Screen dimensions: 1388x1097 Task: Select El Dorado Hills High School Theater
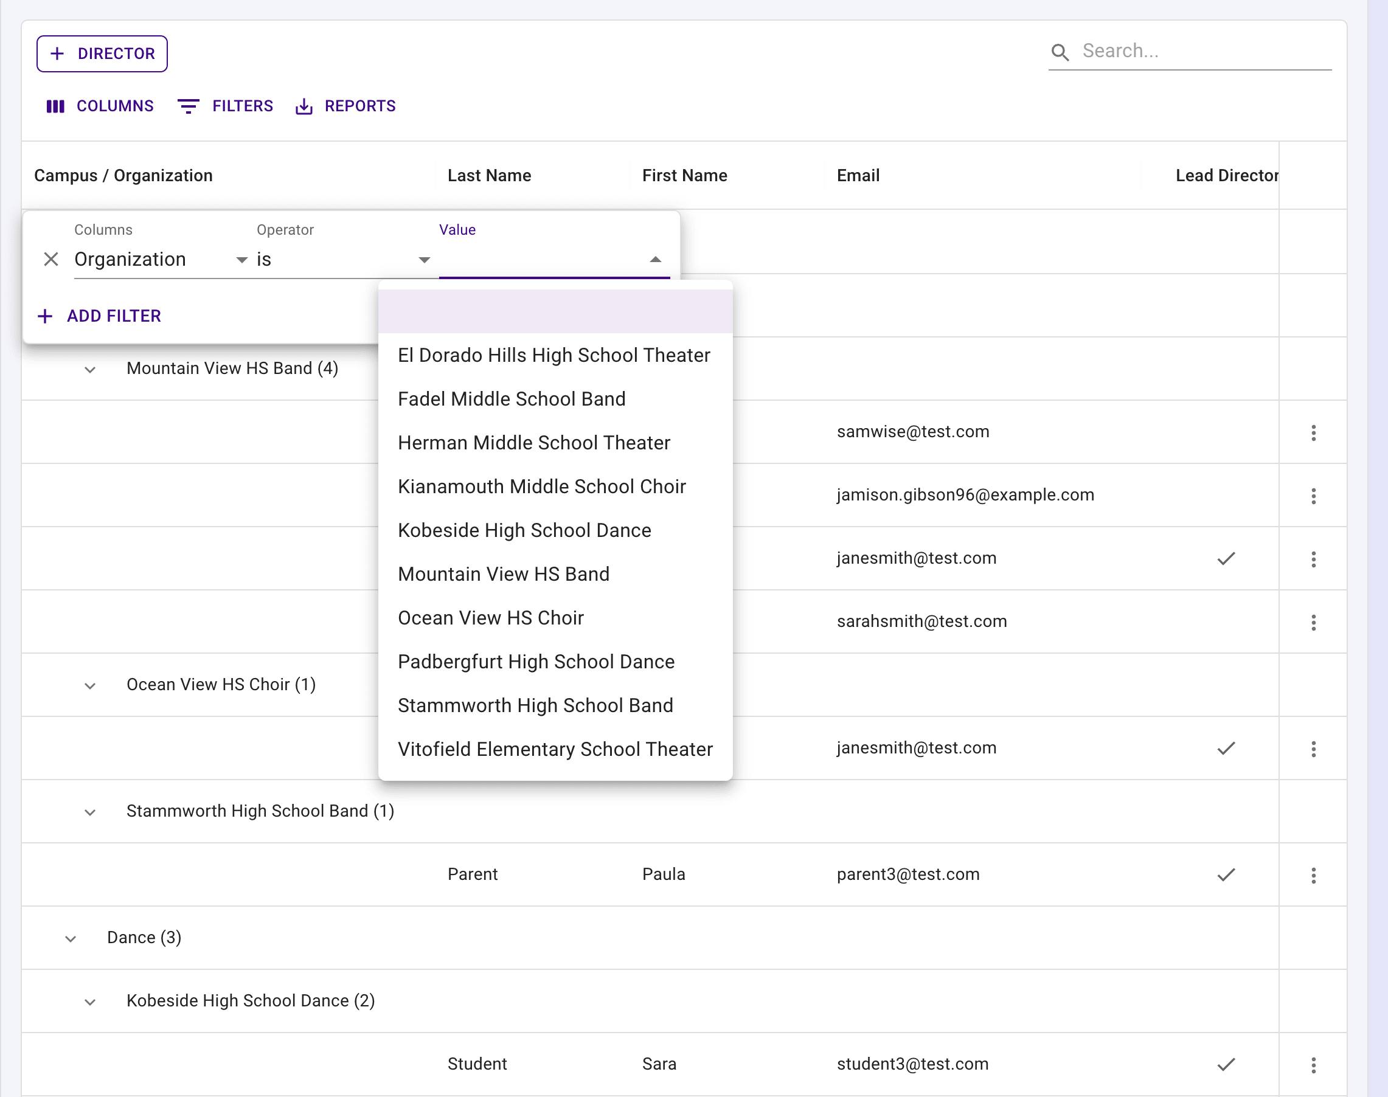(x=555, y=355)
